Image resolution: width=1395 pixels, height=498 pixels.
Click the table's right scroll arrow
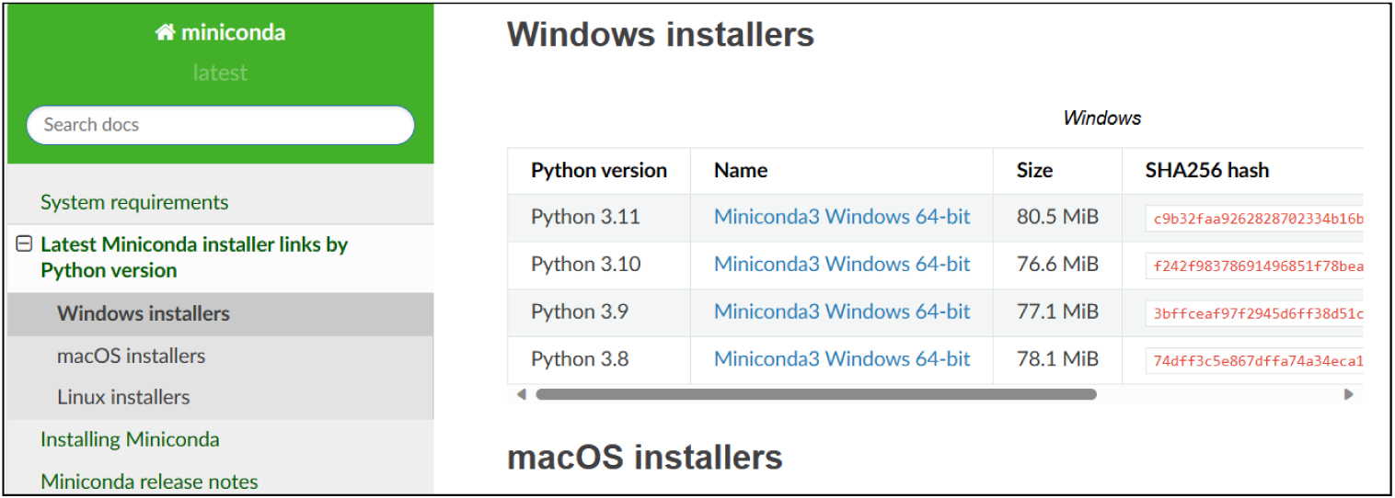coord(1349,394)
